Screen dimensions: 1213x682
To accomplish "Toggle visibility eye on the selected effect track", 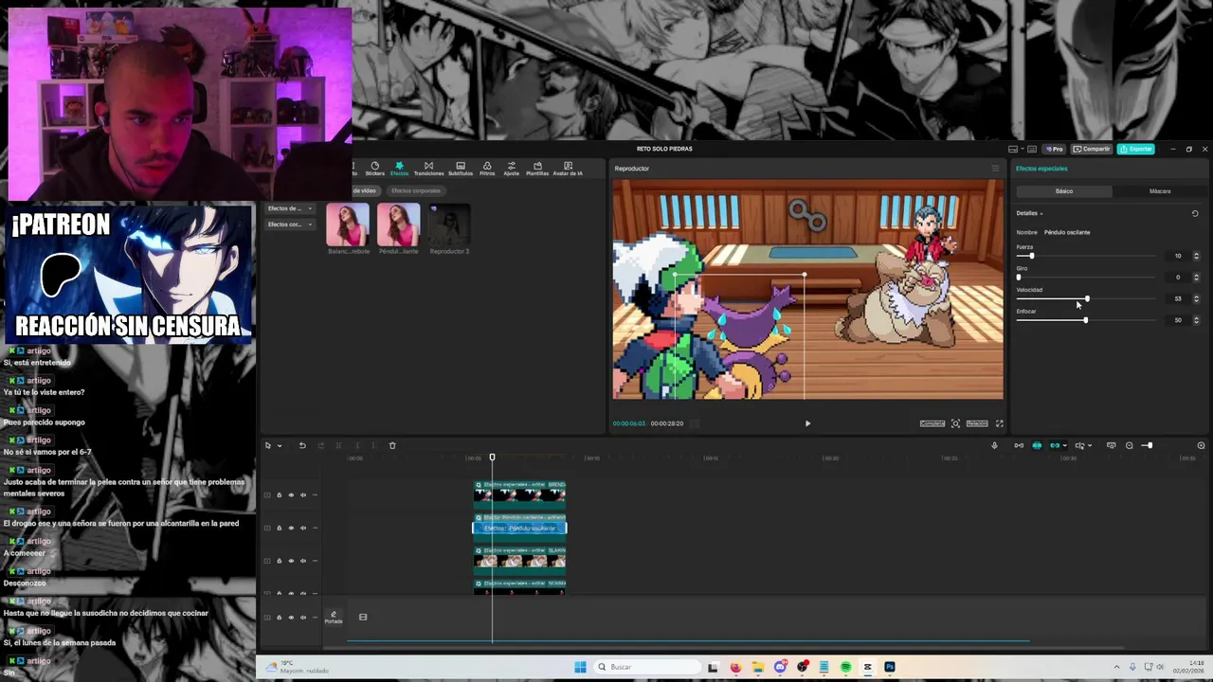I will pos(291,528).
